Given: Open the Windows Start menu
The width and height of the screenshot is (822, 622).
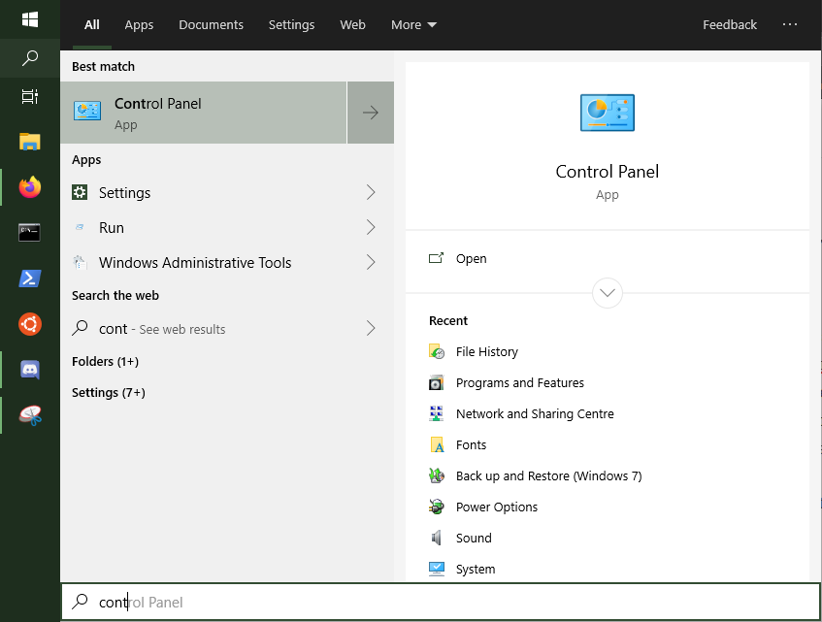Looking at the screenshot, I should coord(30,19).
